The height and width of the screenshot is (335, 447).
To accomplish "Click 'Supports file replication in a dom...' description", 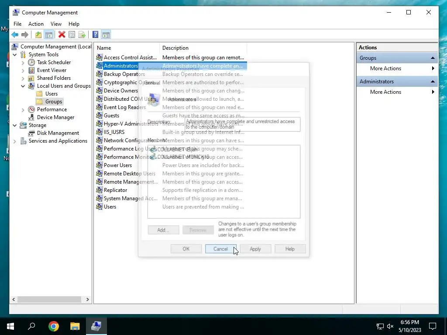I will pyautogui.click(x=203, y=190).
